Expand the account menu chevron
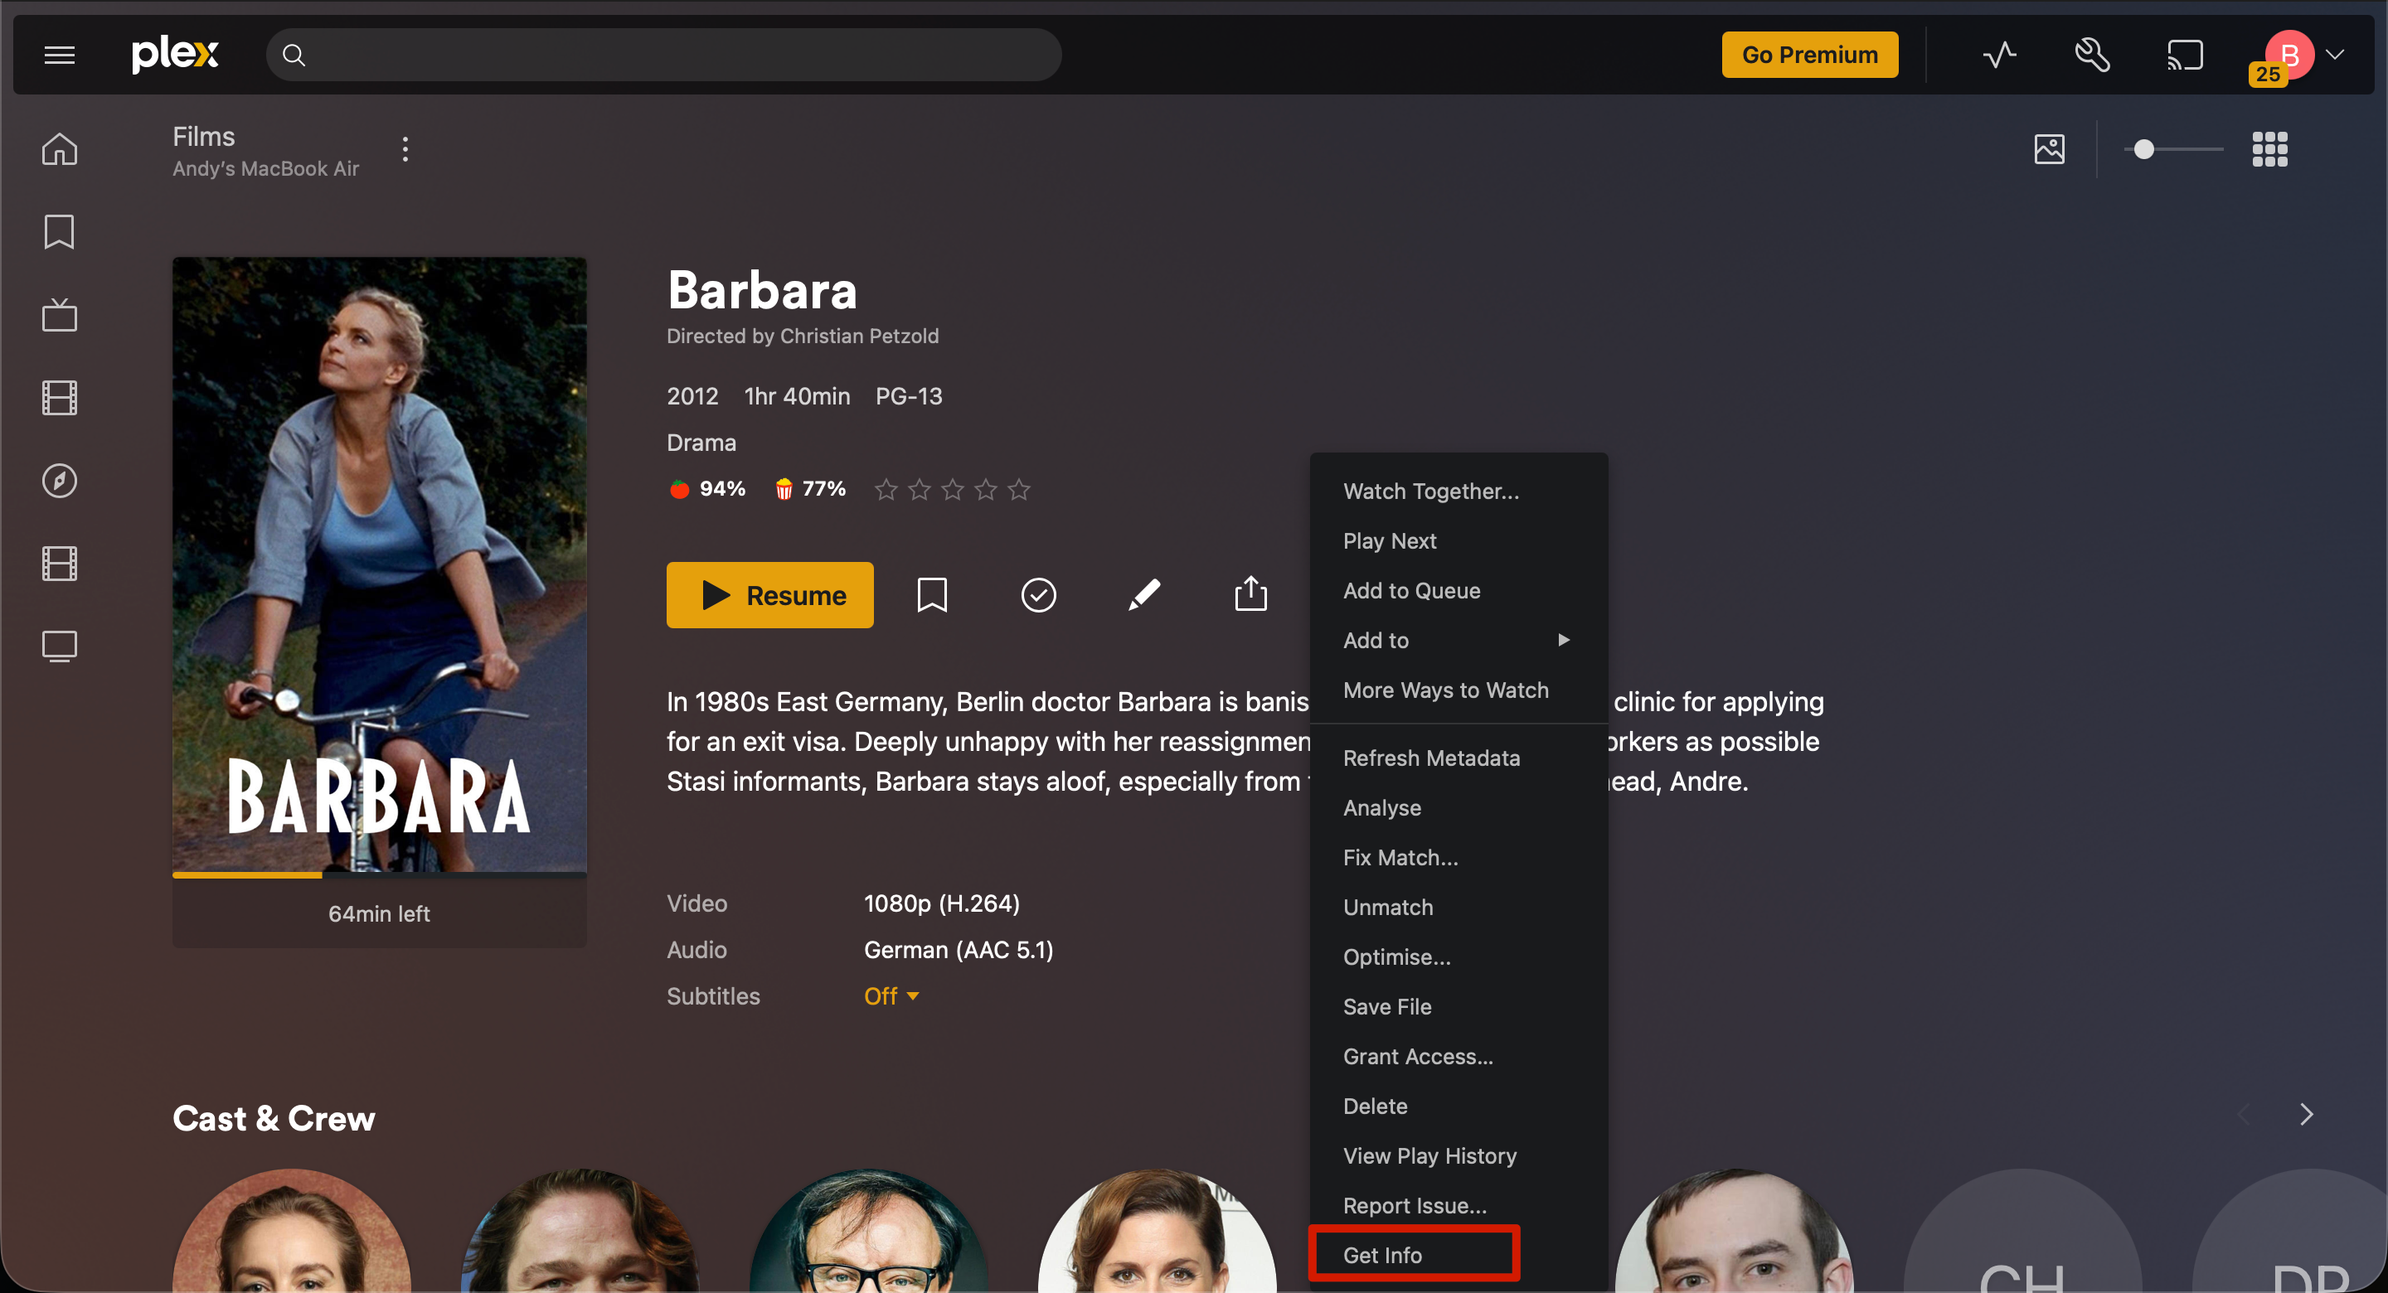This screenshot has width=2388, height=1293. (x=2335, y=55)
